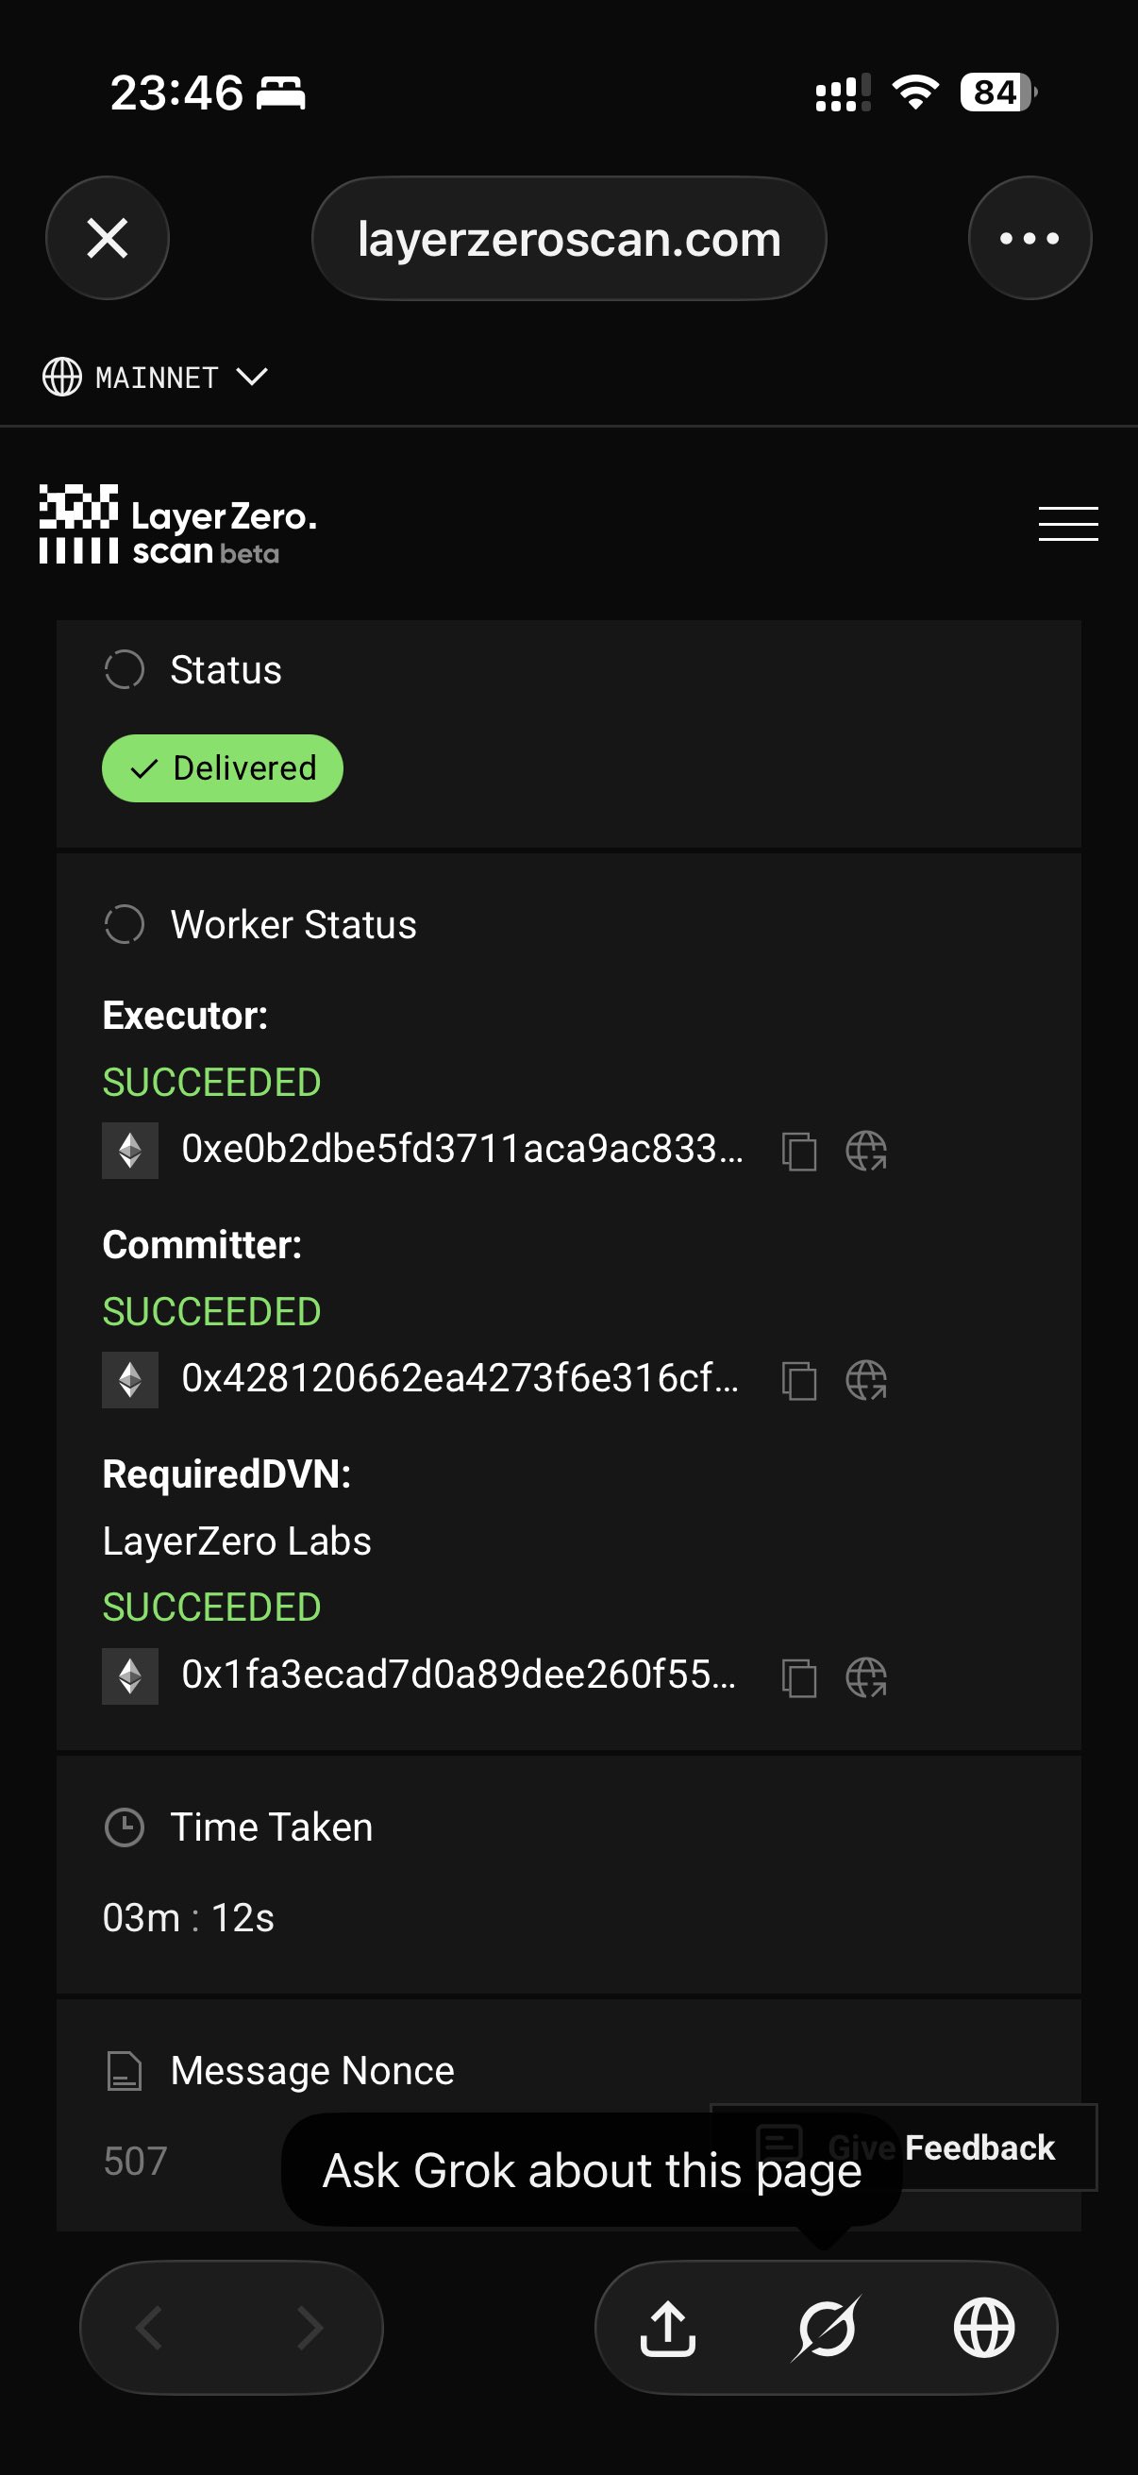The image size is (1138, 2475).
Task: Copy the Executor transaction hash
Action: coord(799,1151)
